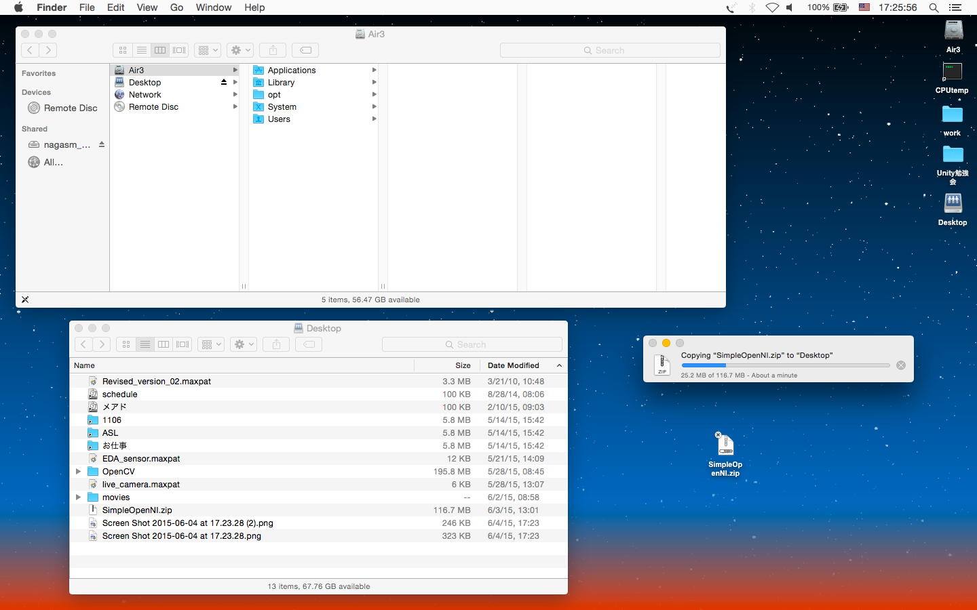Open the arrange-by dropdown in Air3 toolbar
This screenshot has width=977, height=610.
click(x=208, y=50)
